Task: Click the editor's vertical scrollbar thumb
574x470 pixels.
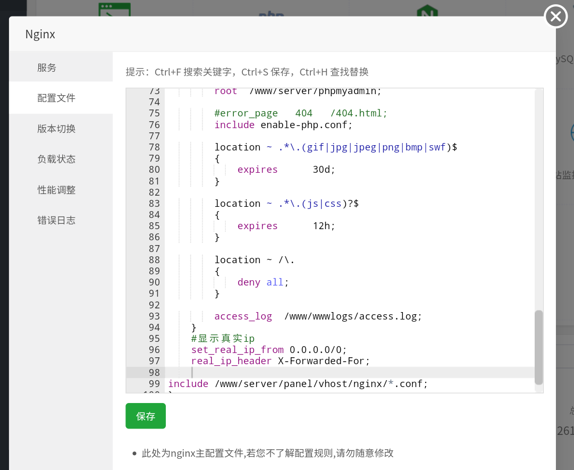Action: pos(538,347)
